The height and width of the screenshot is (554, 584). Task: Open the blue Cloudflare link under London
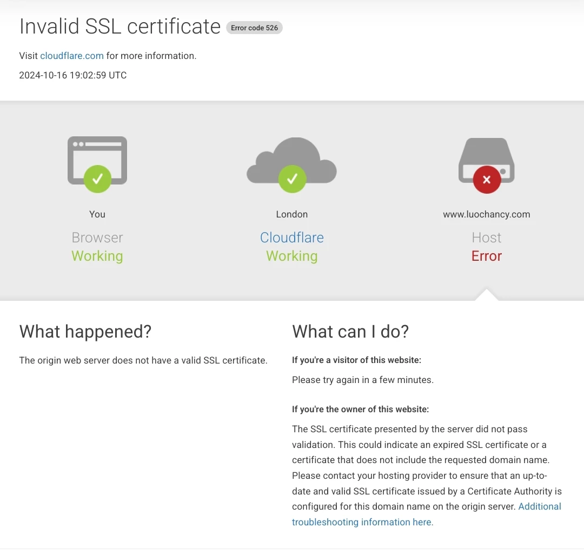click(291, 238)
